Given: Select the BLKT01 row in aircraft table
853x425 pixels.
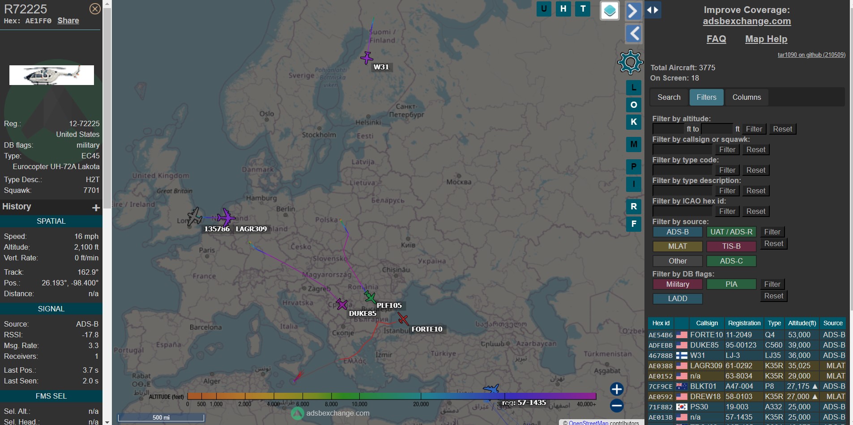Looking at the screenshot, I should point(746,386).
